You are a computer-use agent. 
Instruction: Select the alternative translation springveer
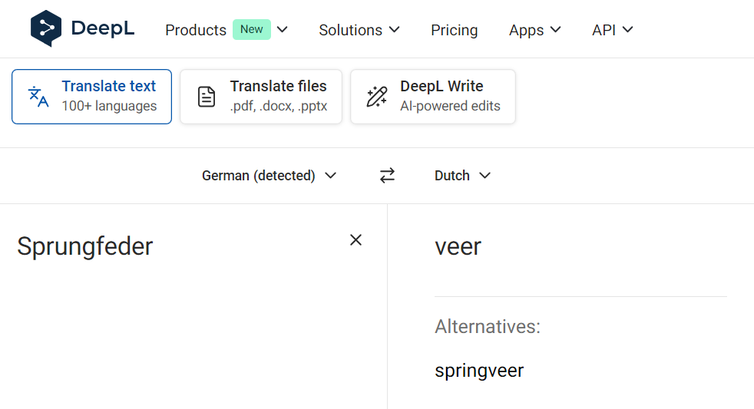click(479, 371)
